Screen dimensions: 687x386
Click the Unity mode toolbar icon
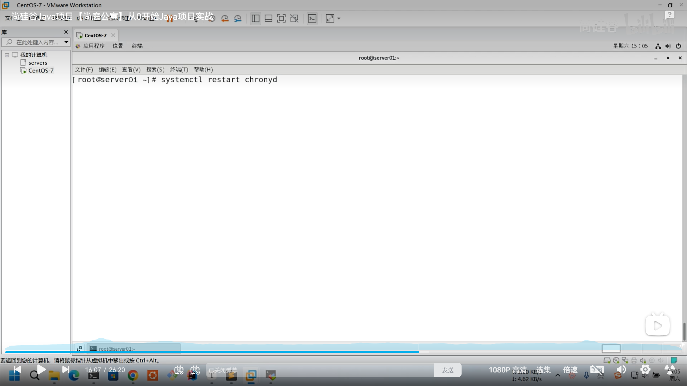294,19
